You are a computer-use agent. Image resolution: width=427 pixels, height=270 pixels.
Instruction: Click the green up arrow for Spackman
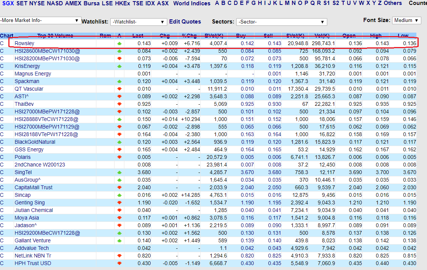pyautogui.click(x=119, y=81)
